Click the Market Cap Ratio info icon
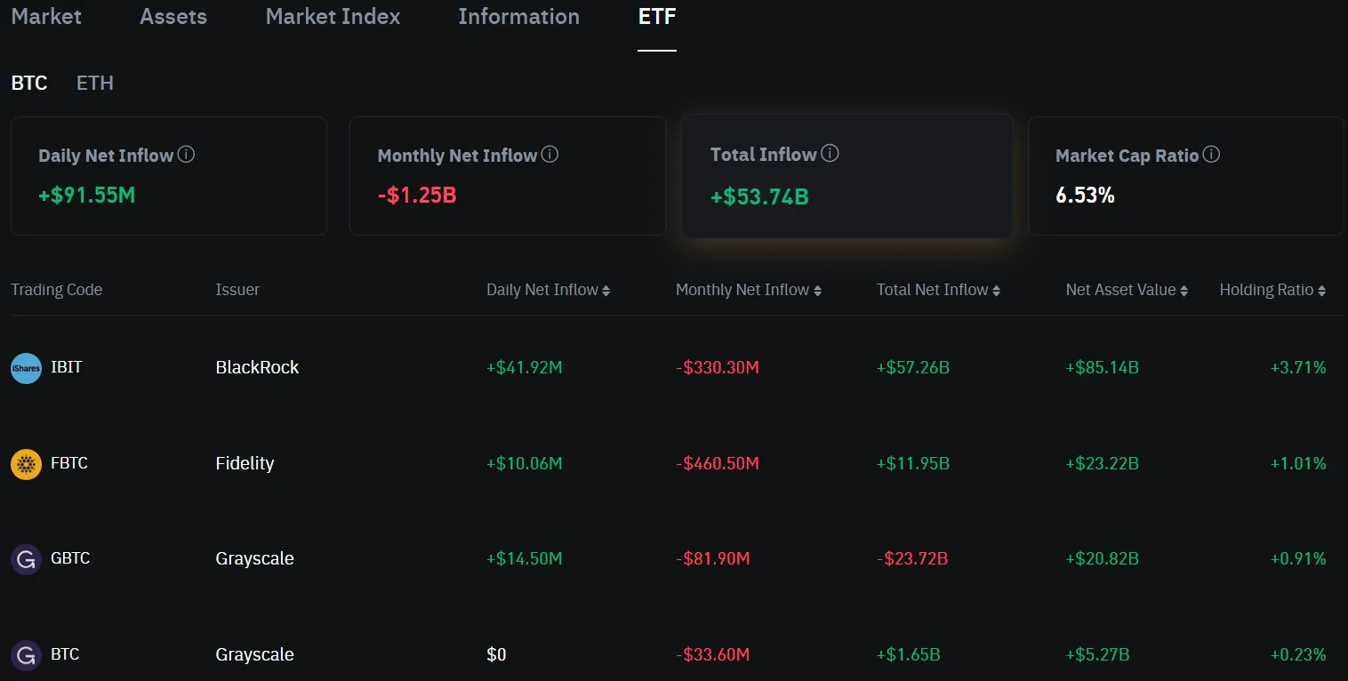 point(1211,155)
